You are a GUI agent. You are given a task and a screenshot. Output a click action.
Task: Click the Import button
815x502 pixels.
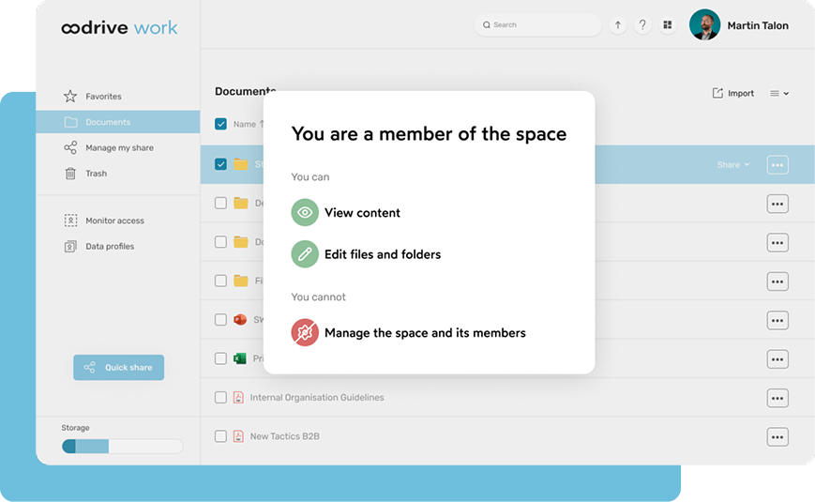coord(732,93)
